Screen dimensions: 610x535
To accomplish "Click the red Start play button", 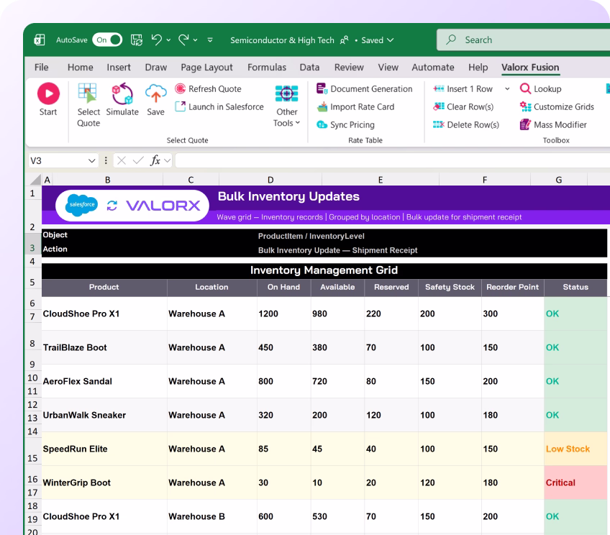I will 48,93.
